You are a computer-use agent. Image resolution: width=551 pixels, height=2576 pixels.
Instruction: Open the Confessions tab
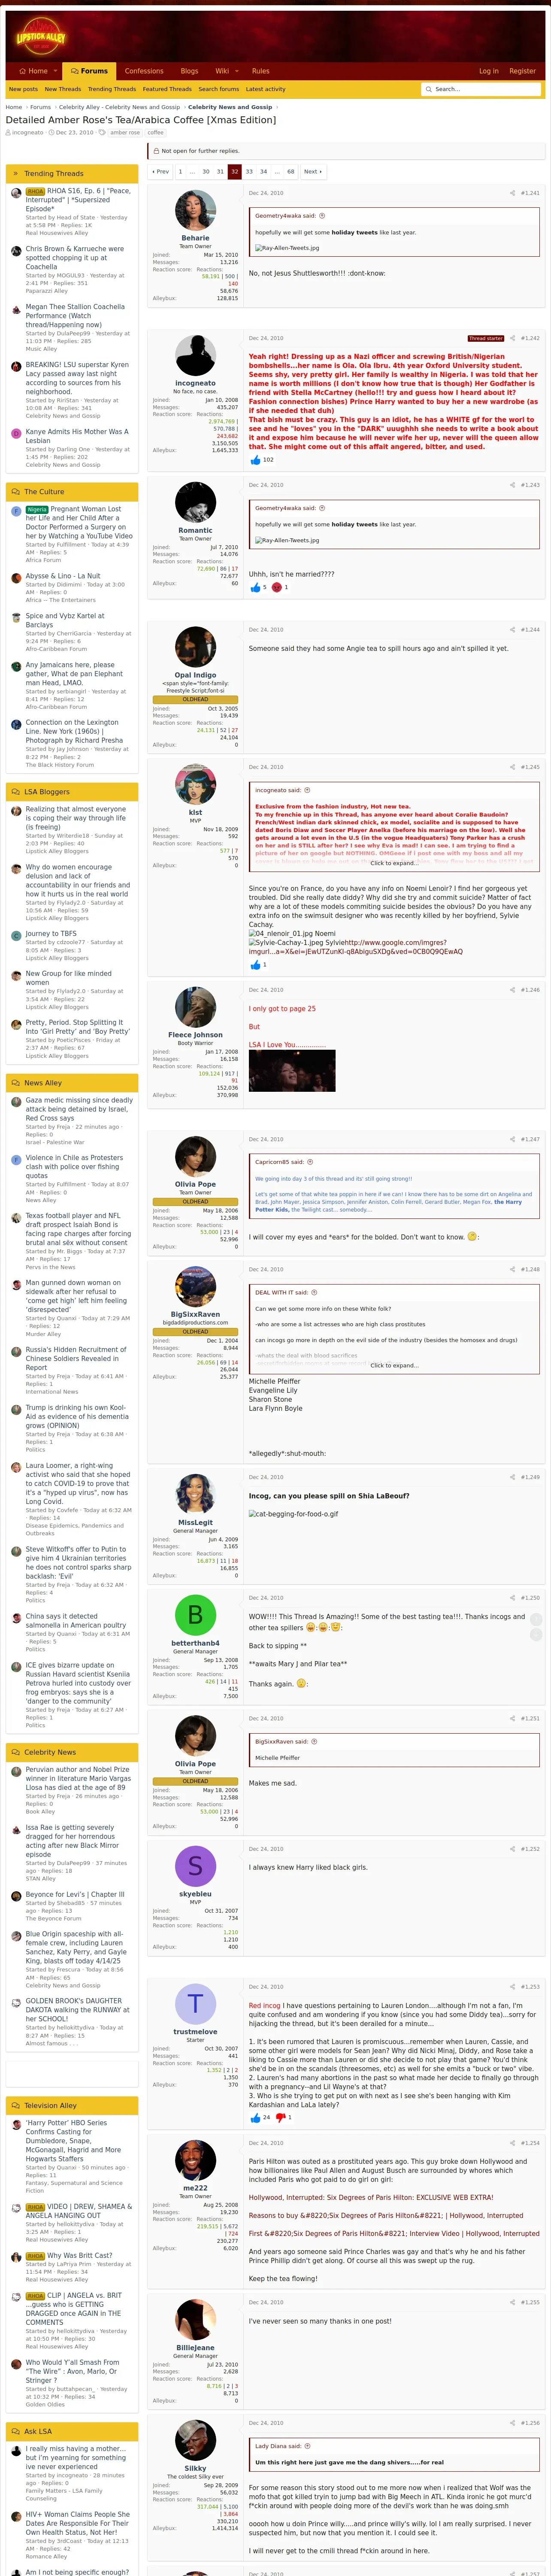click(144, 71)
